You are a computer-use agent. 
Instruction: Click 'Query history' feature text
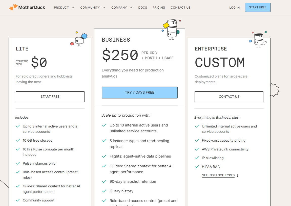(x=121, y=191)
